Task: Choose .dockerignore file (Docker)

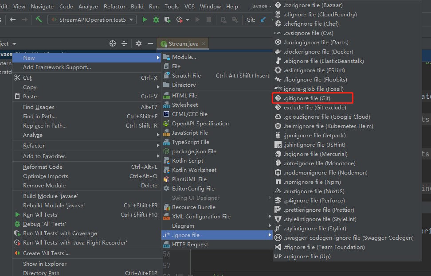Action: point(347,52)
